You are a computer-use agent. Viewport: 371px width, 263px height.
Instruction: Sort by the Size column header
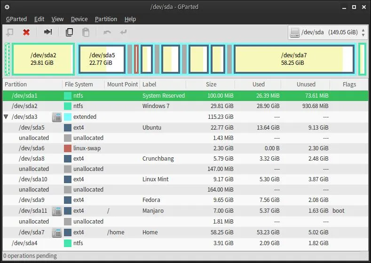pos(211,85)
